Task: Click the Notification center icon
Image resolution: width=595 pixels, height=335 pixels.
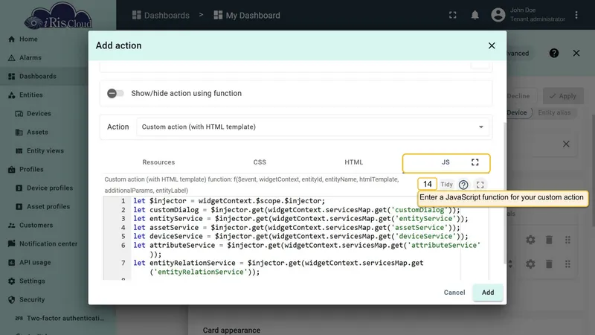Action: (x=11, y=244)
